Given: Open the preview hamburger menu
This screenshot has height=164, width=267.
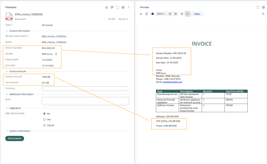Looking at the screenshot, I should [141, 14].
